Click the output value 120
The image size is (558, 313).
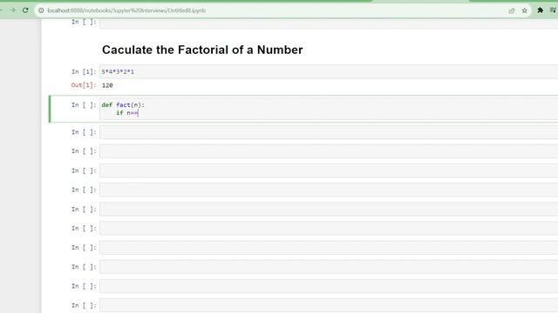click(x=107, y=85)
